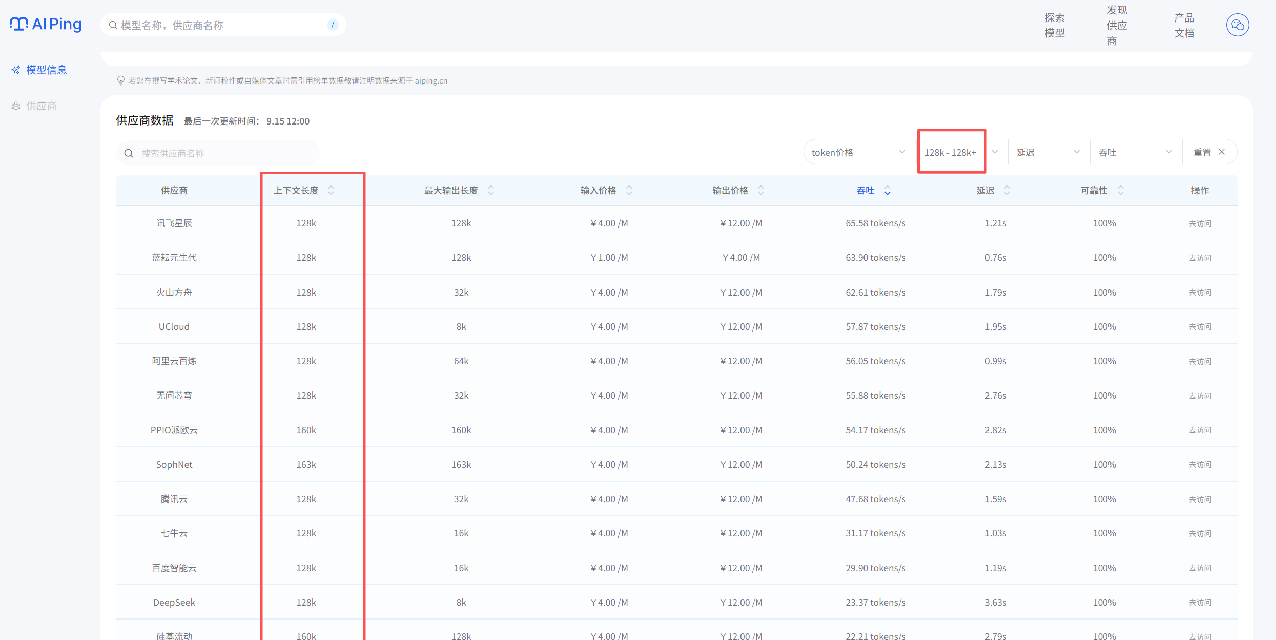The height and width of the screenshot is (640, 1276).
Task: Click 去访问 for UCloud
Action: point(1200,326)
